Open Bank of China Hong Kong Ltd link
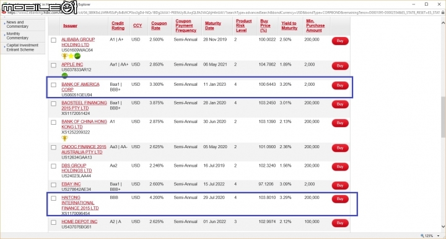Viewport: 446px width, 239px height. (84, 124)
